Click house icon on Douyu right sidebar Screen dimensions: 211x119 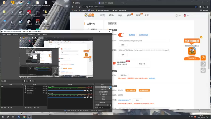203,64
